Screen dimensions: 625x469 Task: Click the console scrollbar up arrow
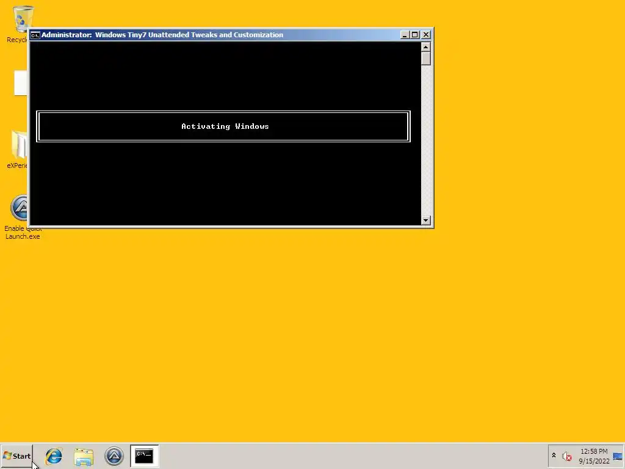click(425, 46)
